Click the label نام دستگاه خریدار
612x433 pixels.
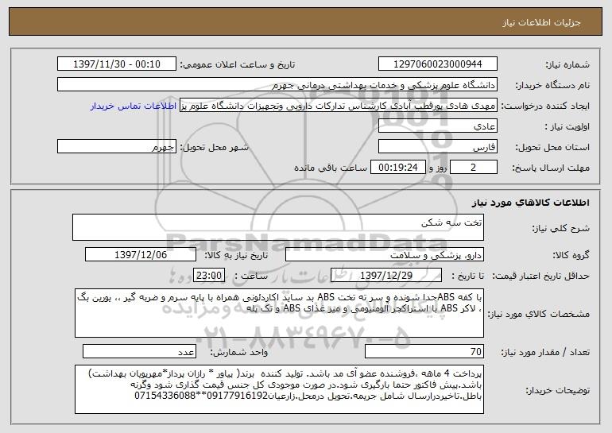[x=552, y=86]
